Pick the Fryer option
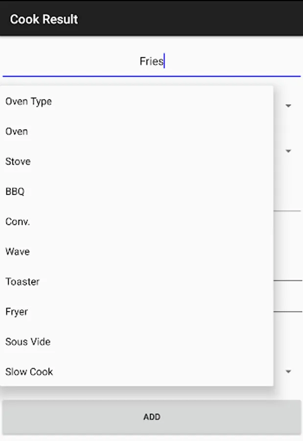The image size is (303, 441). click(x=137, y=312)
